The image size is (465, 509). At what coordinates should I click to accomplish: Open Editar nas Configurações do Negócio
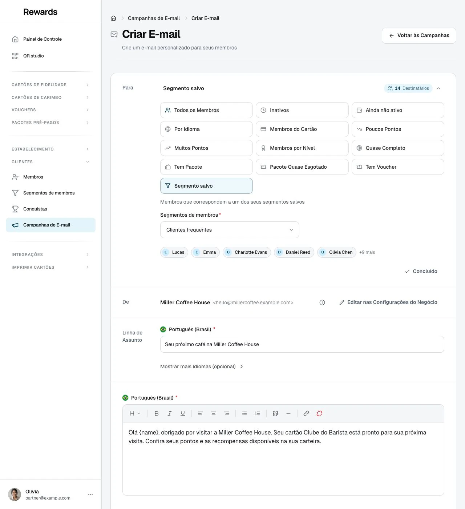tap(388, 302)
